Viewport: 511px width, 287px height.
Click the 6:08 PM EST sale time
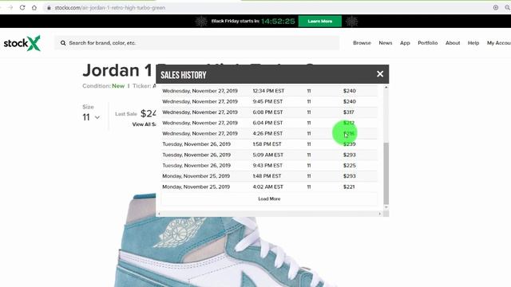267,112
